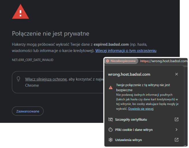Click the Niezabezpieczona security chip
This screenshot has height=148, width=189.
coord(121,61)
